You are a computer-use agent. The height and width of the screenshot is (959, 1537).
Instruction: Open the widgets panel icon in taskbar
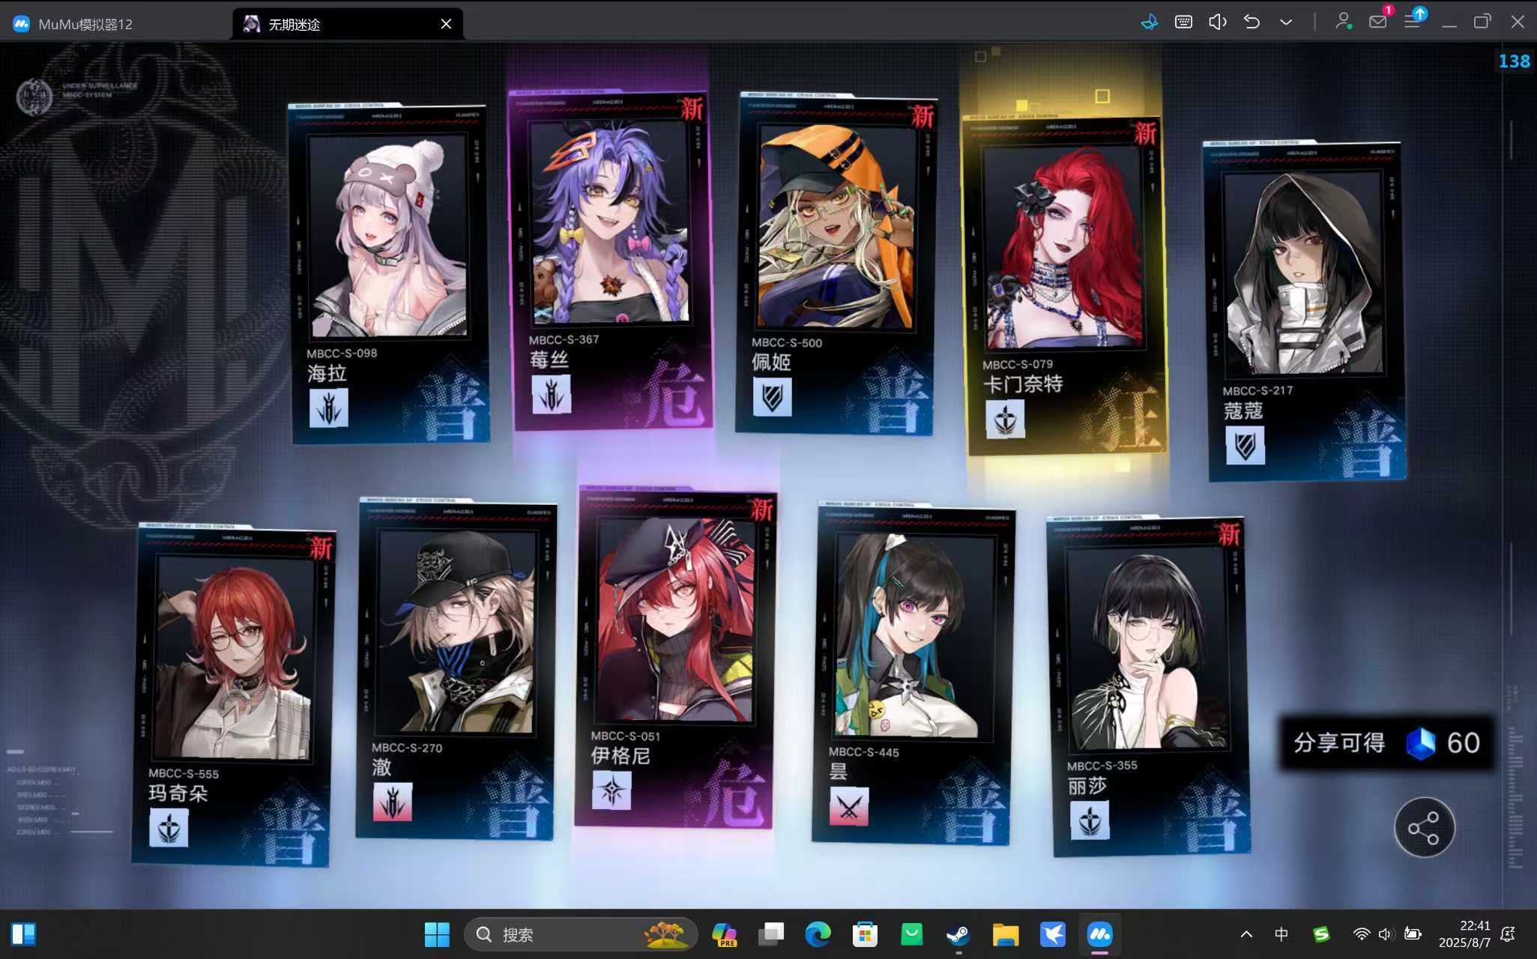coord(23,934)
